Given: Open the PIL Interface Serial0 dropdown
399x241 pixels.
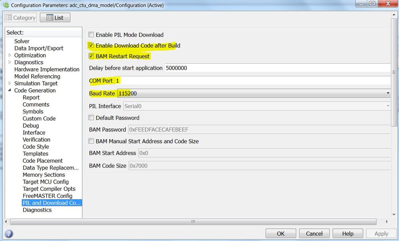Looking at the screenshot, I should click(x=257, y=106).
